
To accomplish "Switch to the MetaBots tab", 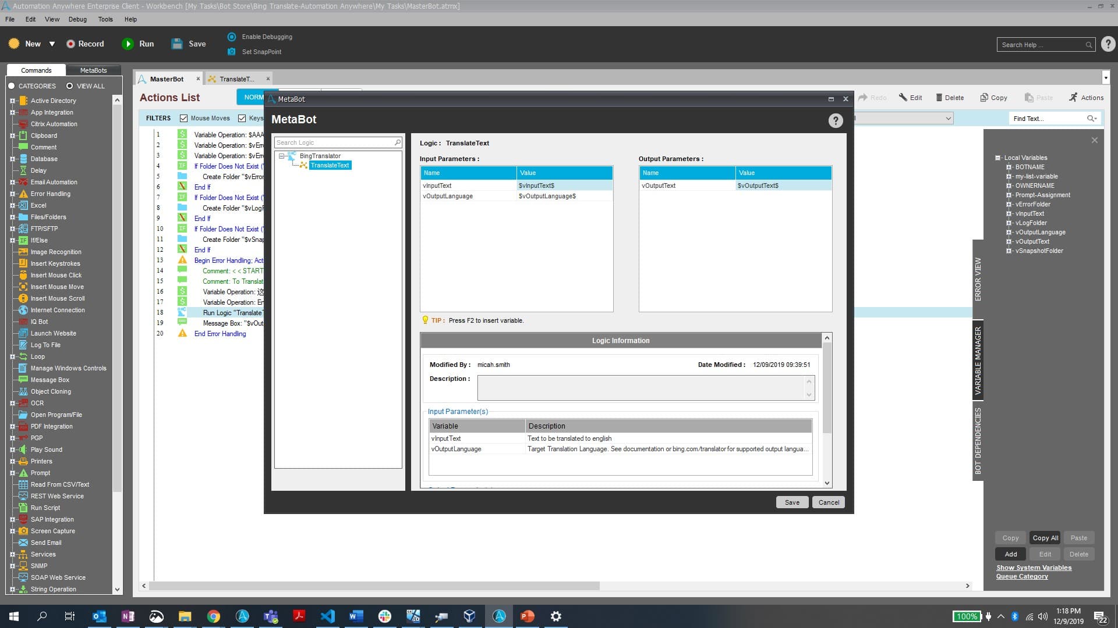I will (93, 70).
